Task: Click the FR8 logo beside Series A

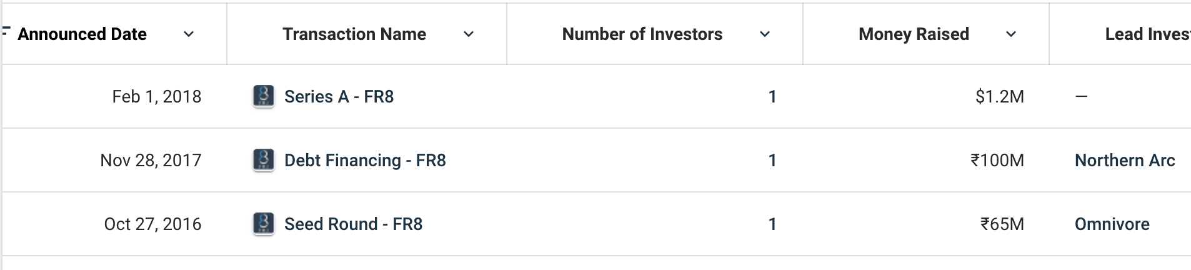Action: 263,97
